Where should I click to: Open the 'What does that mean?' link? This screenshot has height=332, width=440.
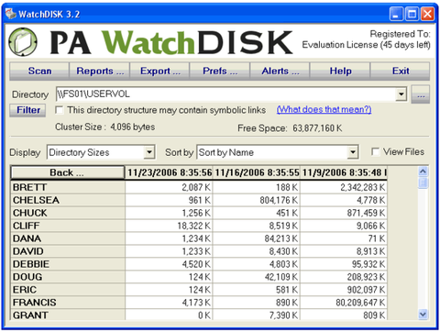[324, 109]
